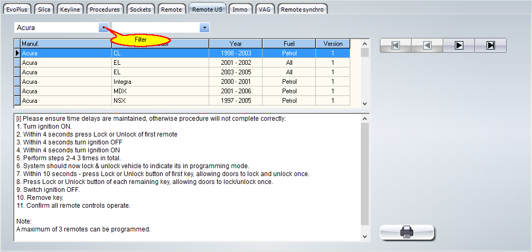Image resolution: width=532 pixels, height=252 pixels.
Task: Click the '1. Turn ignition ON.' line
Action: click(x=44, y=127)
